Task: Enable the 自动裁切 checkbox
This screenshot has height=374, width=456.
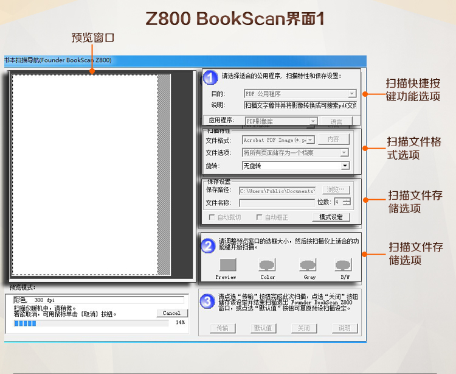Action: tap(212, 217)
